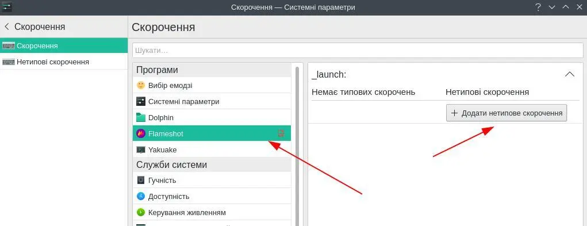This screenshot has width=587, height=226.
Task: Click the emoji smiley face icon
Action: [141, 85]
